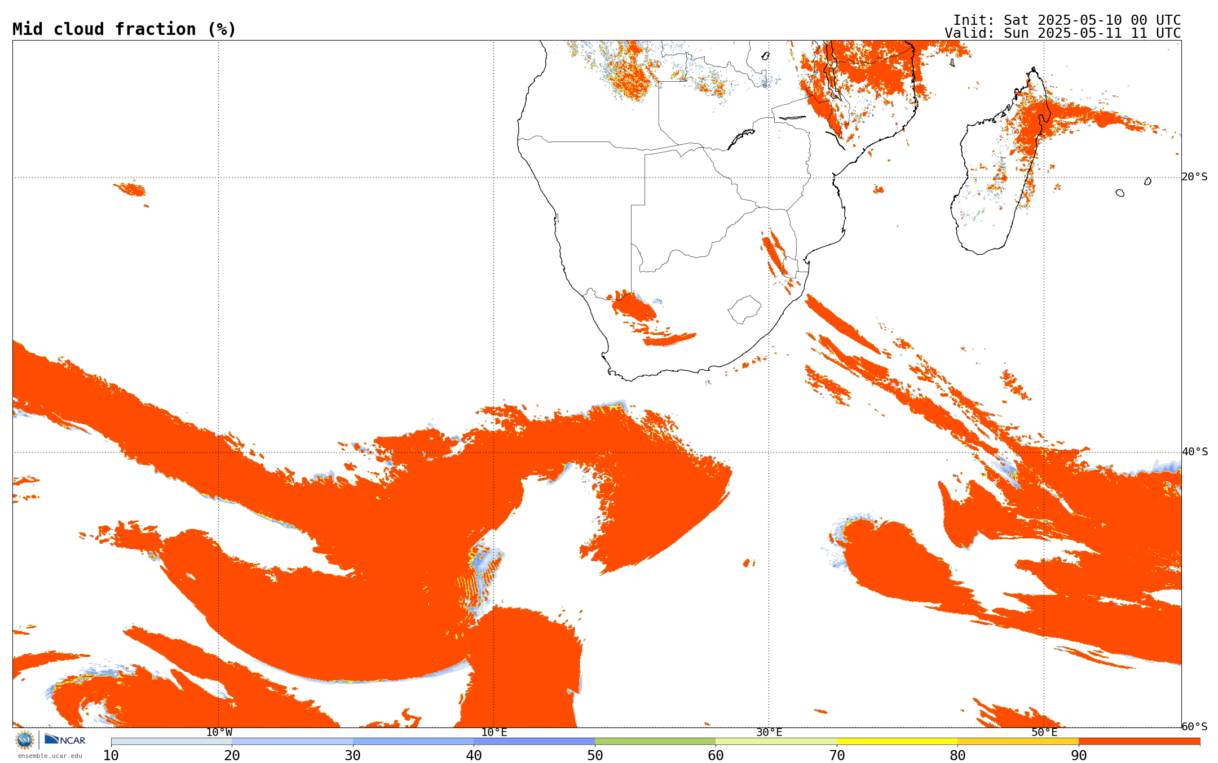The width and height of the screenshot is (1218, 763).
Task: Click the colorbar tick label 90
Action: [1079, 755]
